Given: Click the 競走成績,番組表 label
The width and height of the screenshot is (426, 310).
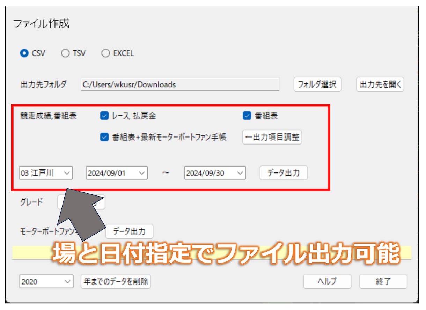Looking at the screenshot, I should coord(49,116).
